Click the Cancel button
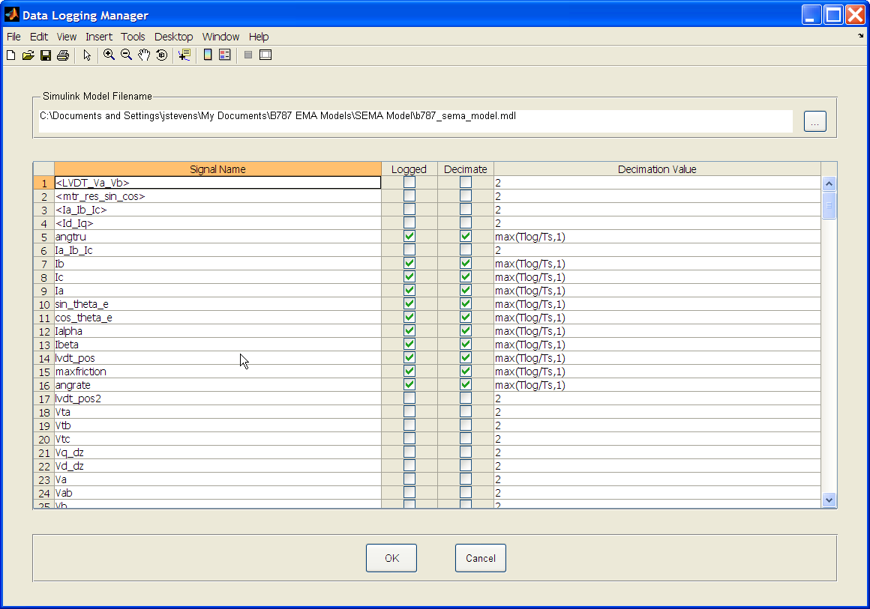The height and width of the screenshot is (609, 870). [481, 558]
